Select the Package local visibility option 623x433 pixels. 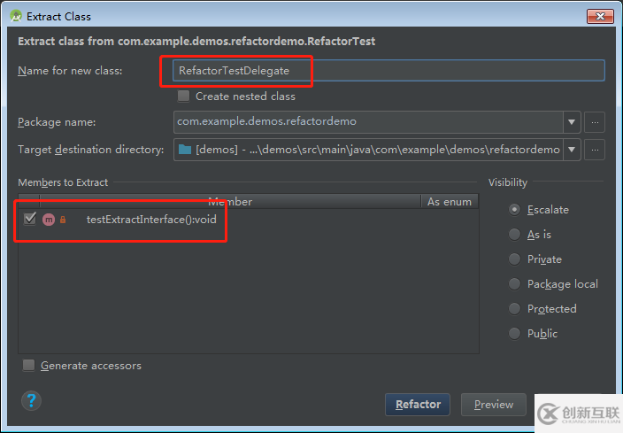(x=514, y=284)
